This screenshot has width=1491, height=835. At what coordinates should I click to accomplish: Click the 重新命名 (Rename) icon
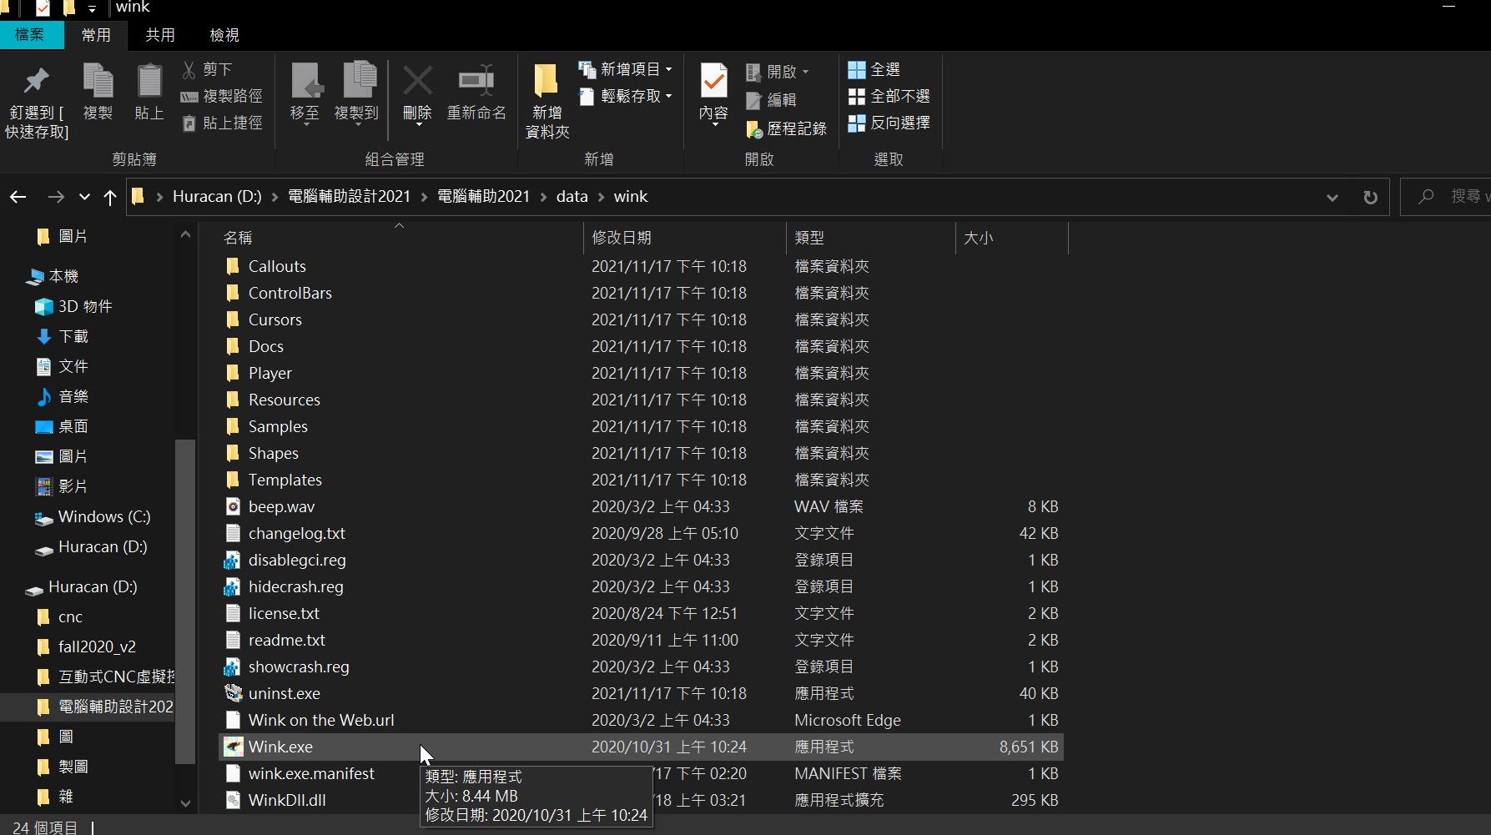point(476,81)
